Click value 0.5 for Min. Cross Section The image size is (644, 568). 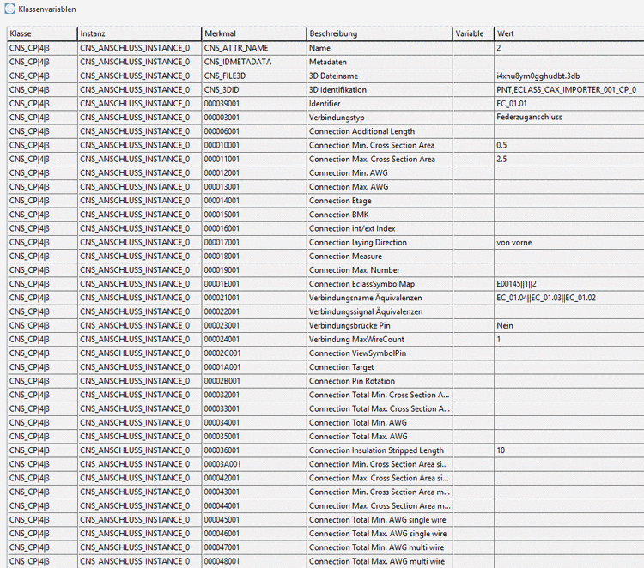pyautogui.click(x=501, y=145)
